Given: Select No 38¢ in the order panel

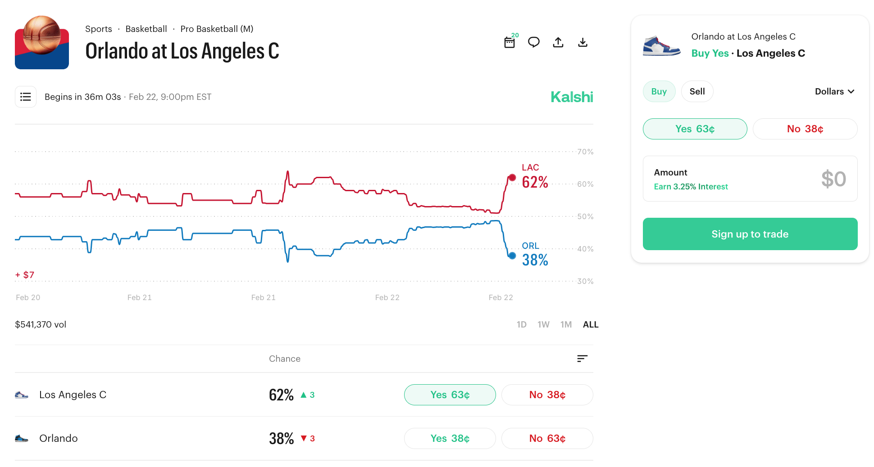Looking at the screenshot, I should (x=805, y=129).
